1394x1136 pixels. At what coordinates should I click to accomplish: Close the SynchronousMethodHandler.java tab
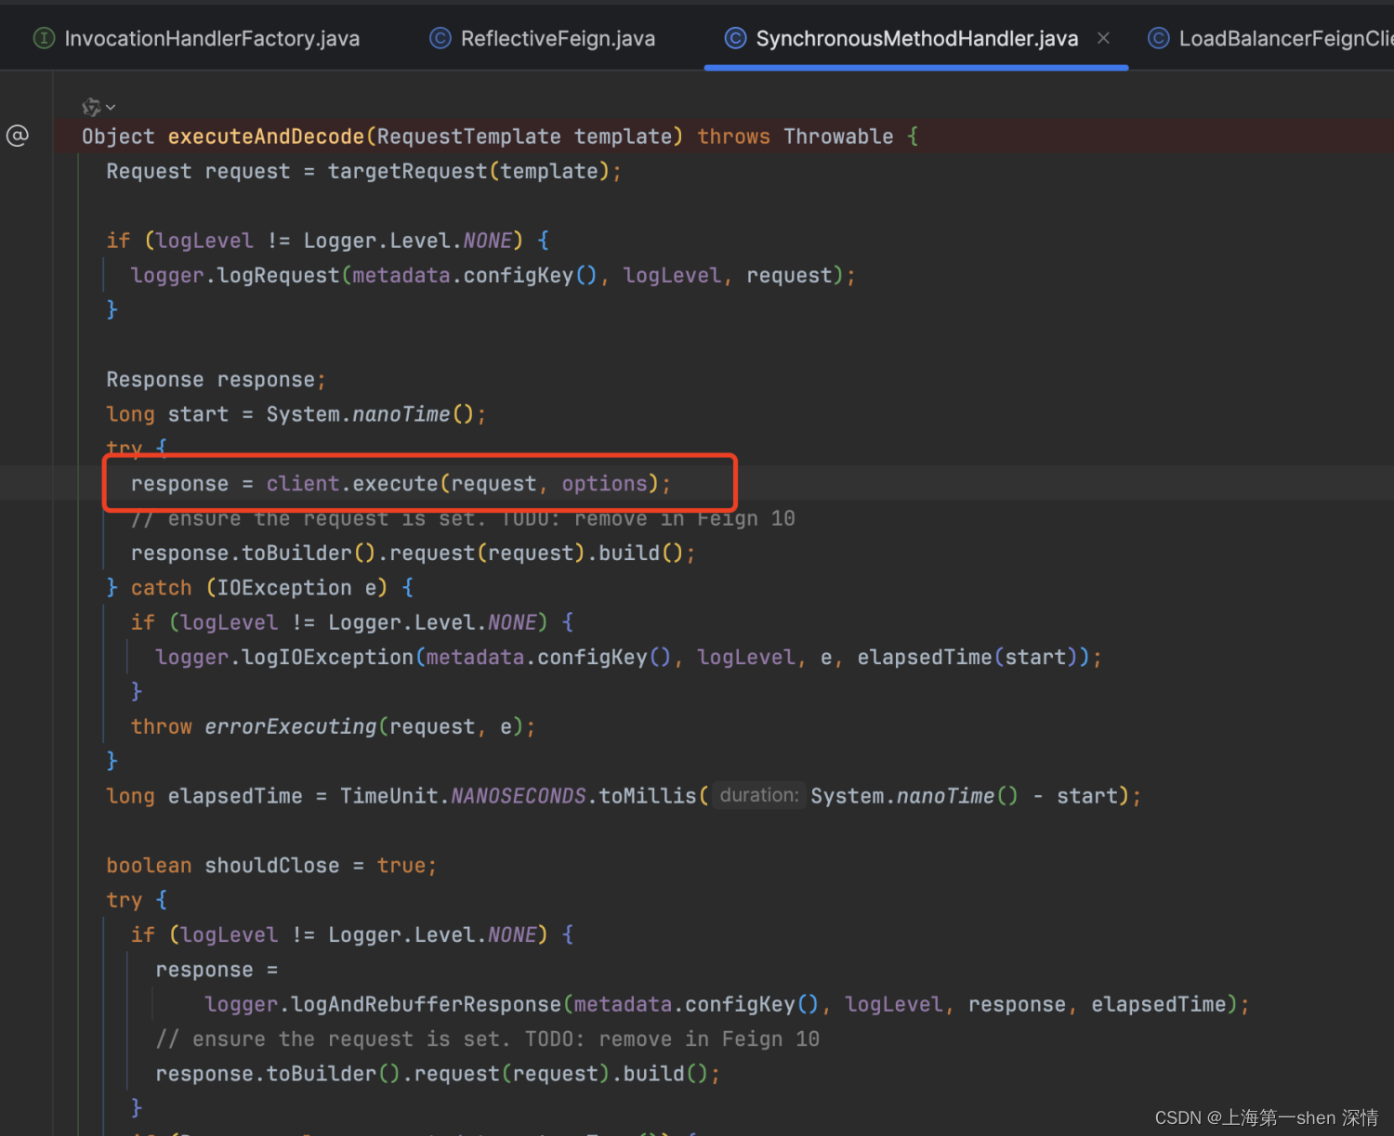pyautogui.click(x=1103, y=38)
